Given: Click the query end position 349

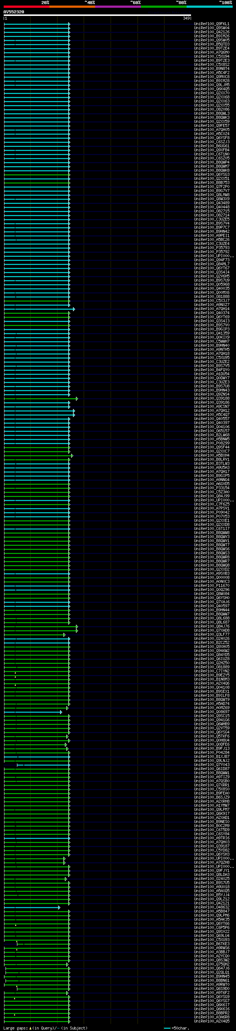Looking at the screenshot, I should (x=187, y=19).
